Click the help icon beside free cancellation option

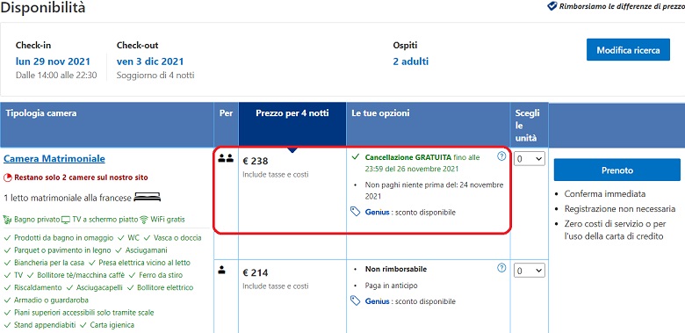click(x=501, y=156)
